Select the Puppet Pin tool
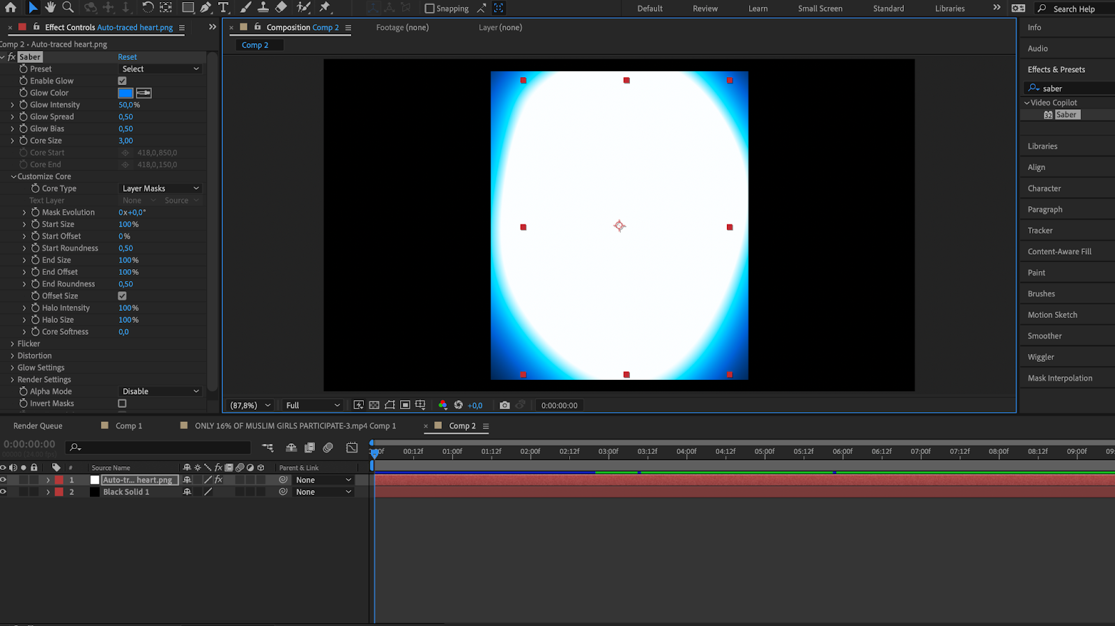Viewport: 1115px width, 626px height. coord(325,8)
